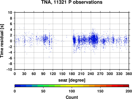Click the chart title 'TNA, 11321 P observations'
The height and width of the screenshot is (99, 132).
[x=72, y=2]
